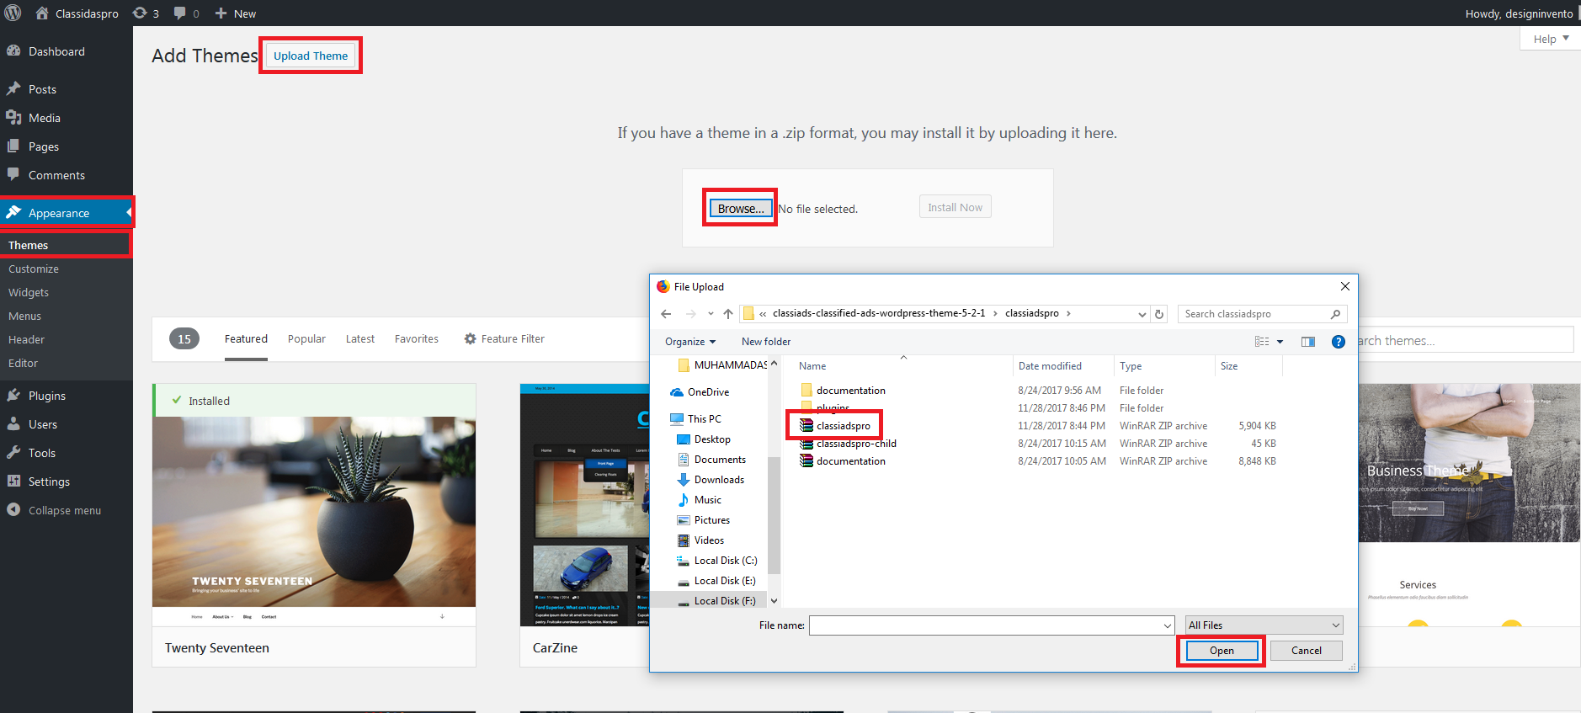Click the Install Now button
The width and height of the screenshot is (1581, 713).
click(955, 207)
